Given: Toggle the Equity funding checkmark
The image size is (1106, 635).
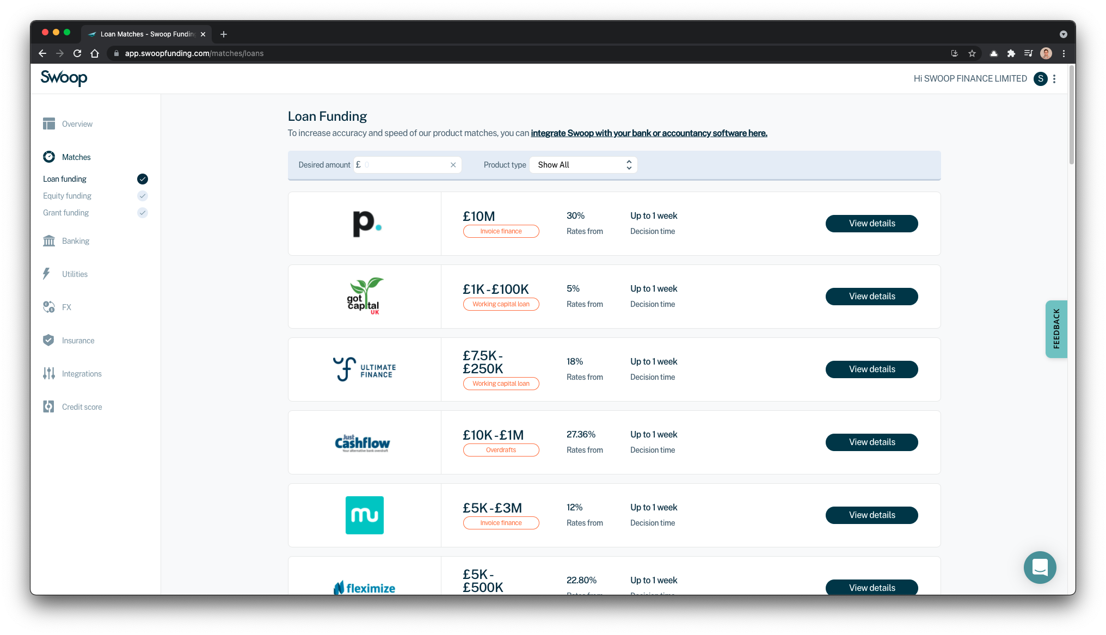Looking at the screenshot, I should pos(142,195).
